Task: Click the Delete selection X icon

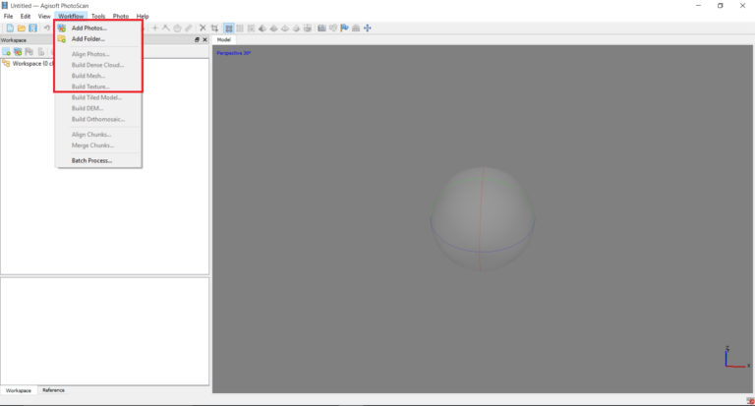Action: coord(203,28)
